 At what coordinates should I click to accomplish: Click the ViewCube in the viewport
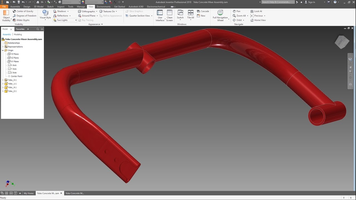(342, 42)
